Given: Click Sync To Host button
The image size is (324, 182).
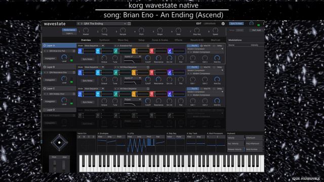Looking at the screenshot, I should point(236,24).
